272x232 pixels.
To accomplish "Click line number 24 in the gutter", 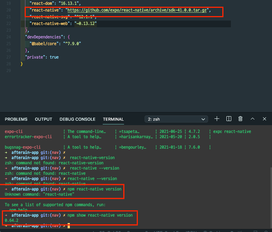I will (x=9, y=37).
